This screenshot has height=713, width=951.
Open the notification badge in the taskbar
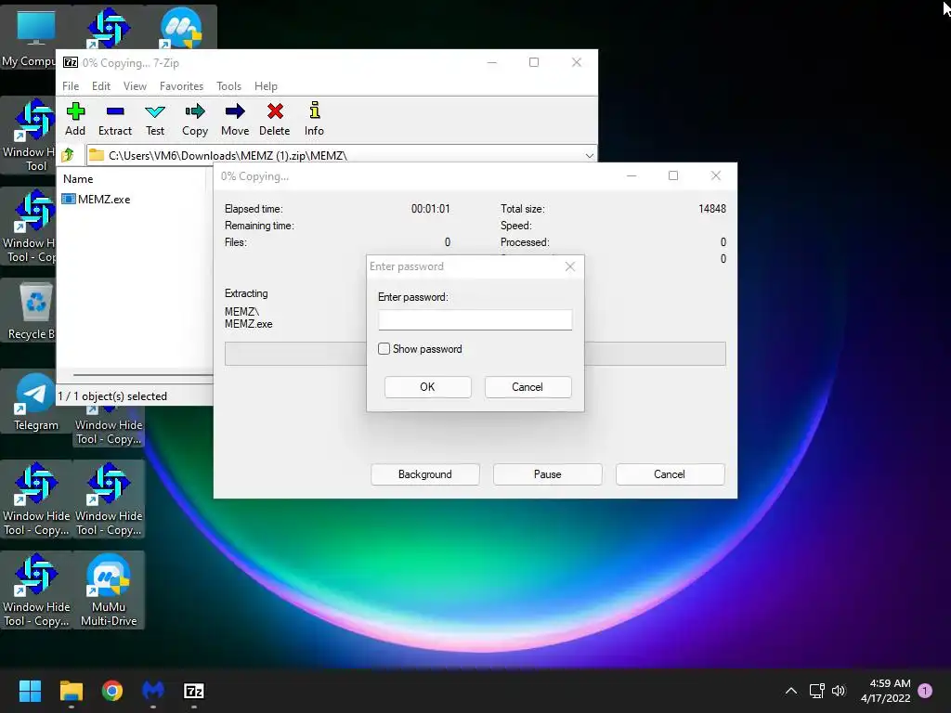click(925, 691)
